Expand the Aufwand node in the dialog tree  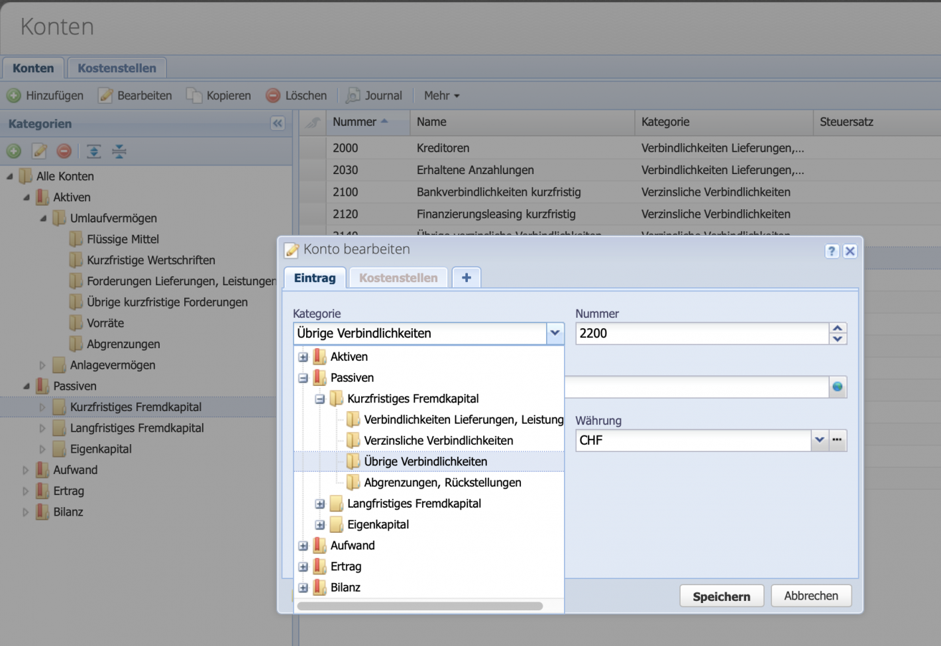pyautogui.click(x=303, y=545)
